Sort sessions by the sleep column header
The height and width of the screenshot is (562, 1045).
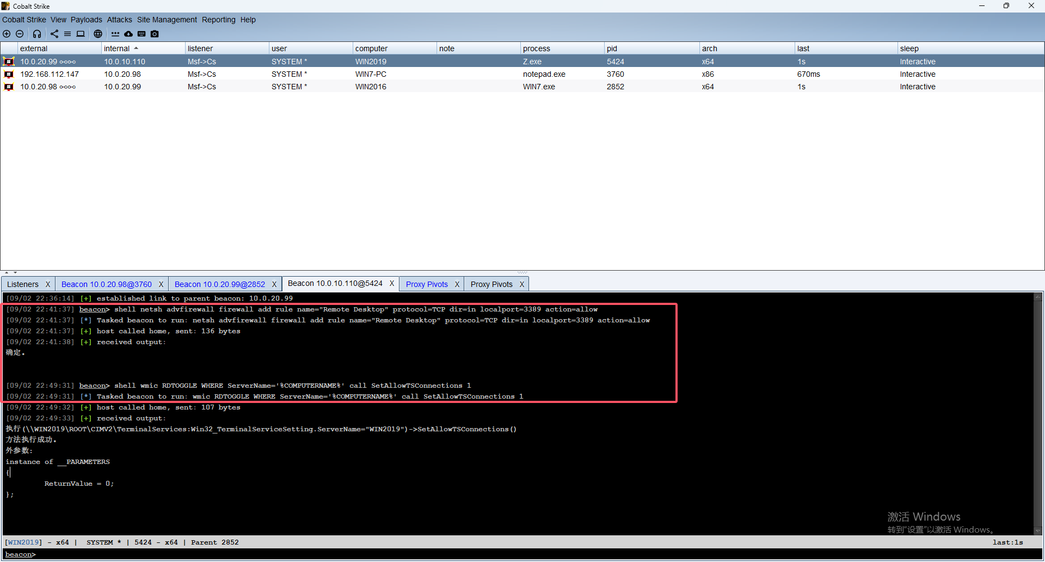(x=970, y=48)
